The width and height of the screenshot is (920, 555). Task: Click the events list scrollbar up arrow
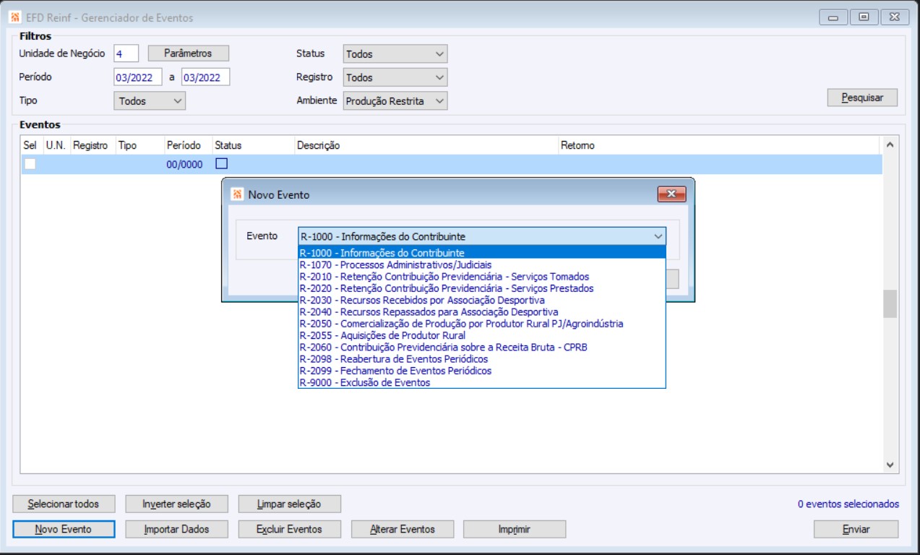[890, 145]
